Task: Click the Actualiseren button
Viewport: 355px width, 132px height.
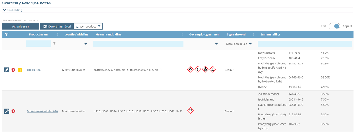Action: point(21,26)
